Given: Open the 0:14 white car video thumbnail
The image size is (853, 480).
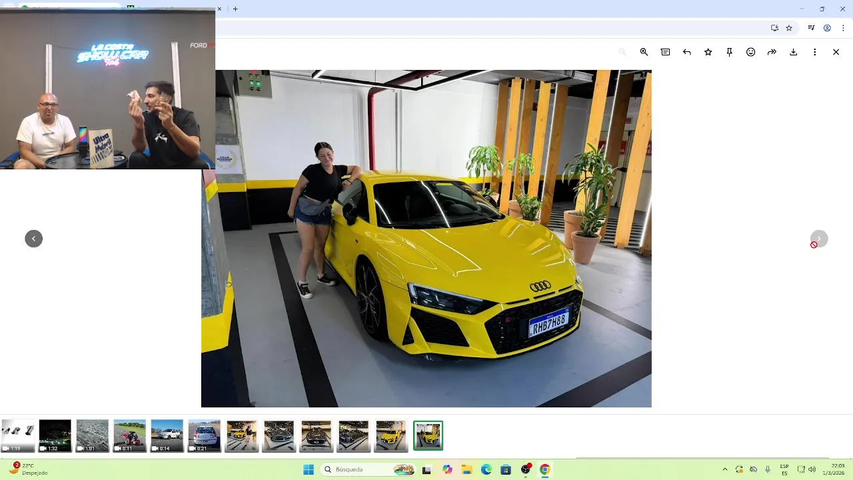Looking at the screenshot, I should click(167, 436).
